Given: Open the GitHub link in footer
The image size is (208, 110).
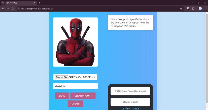Looking at the screenshot, I should click(x=136, y=109).
